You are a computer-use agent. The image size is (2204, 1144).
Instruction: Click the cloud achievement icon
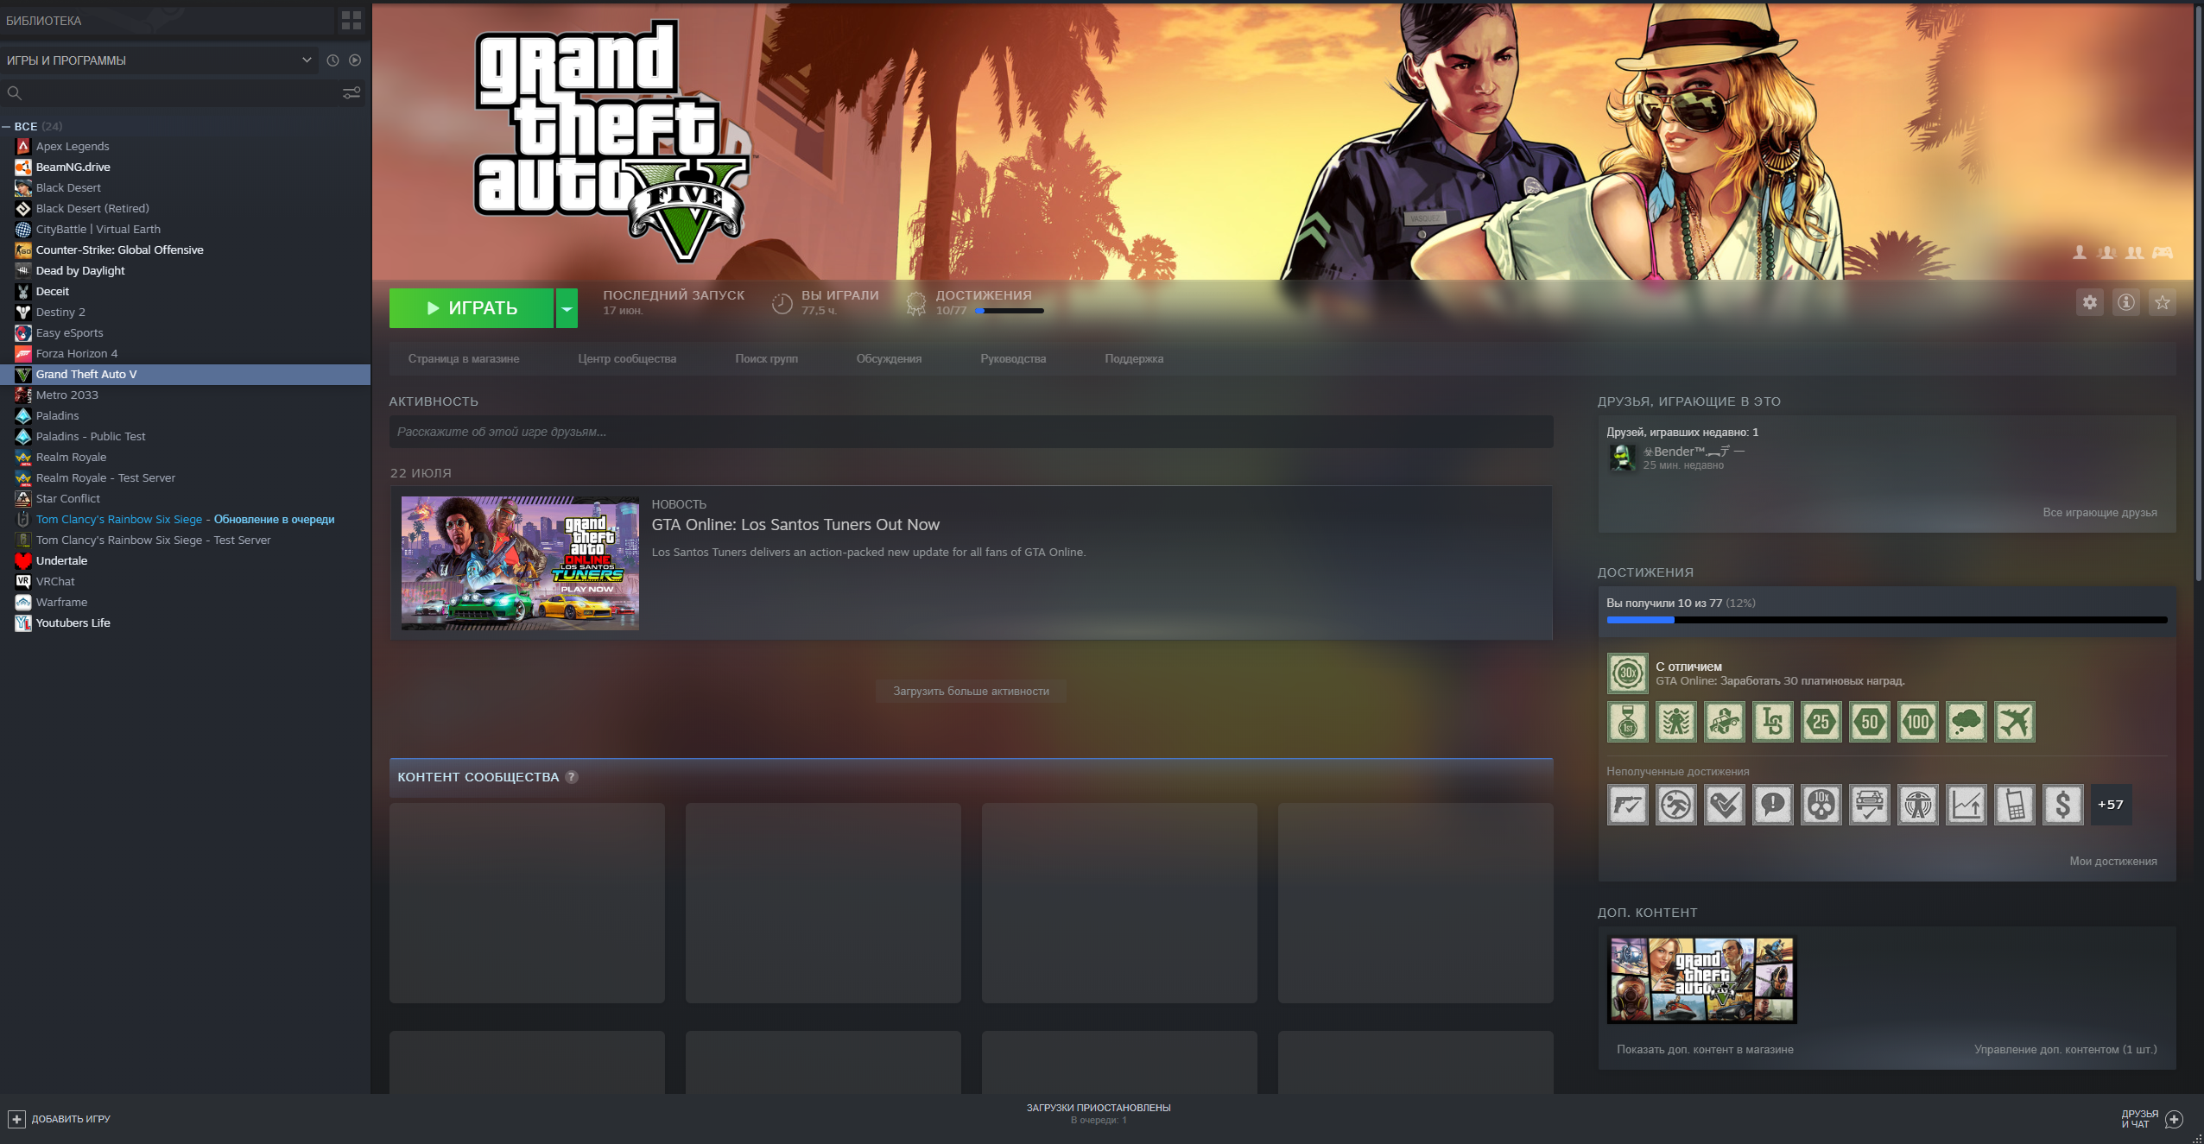tap(1966, 722)
